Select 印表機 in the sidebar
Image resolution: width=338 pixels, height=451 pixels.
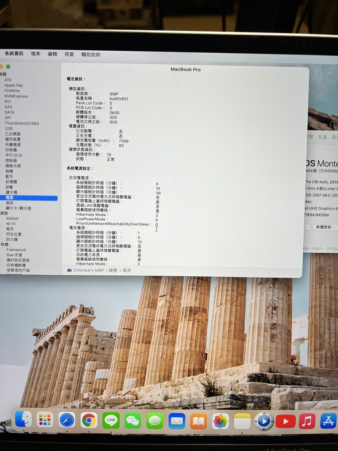click(11, 150)
